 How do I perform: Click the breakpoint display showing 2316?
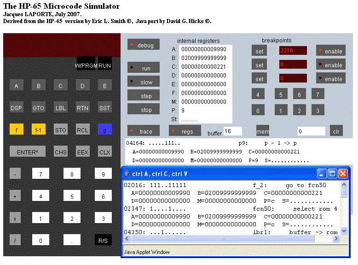tap(293, 51)
